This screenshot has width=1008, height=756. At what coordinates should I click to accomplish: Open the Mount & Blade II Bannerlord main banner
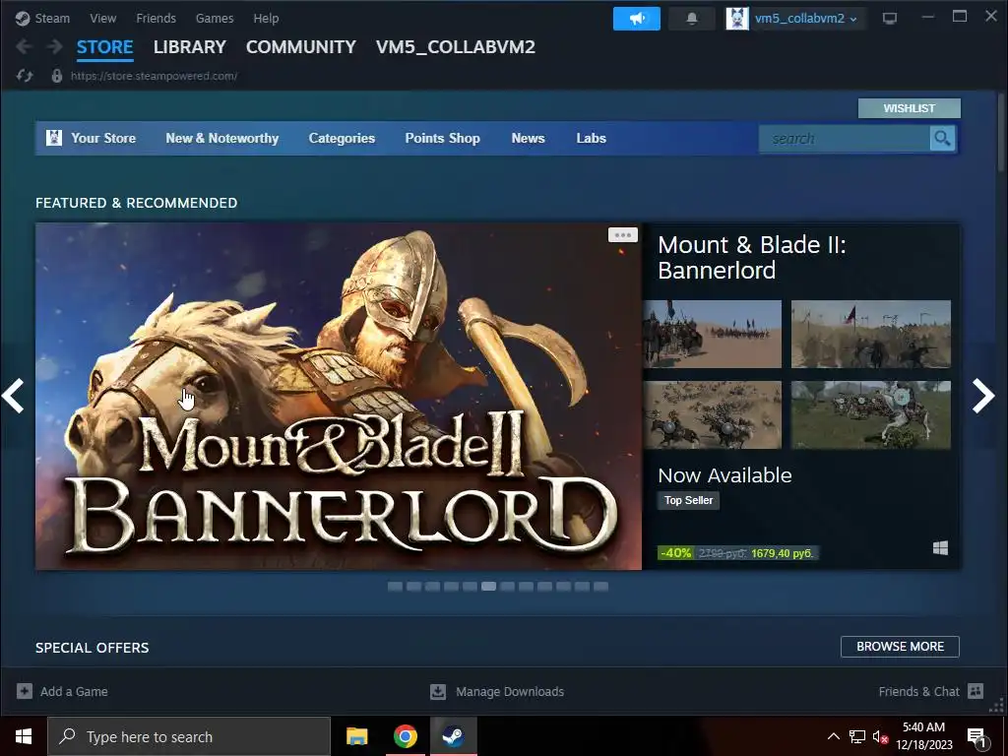click(339, 396)
